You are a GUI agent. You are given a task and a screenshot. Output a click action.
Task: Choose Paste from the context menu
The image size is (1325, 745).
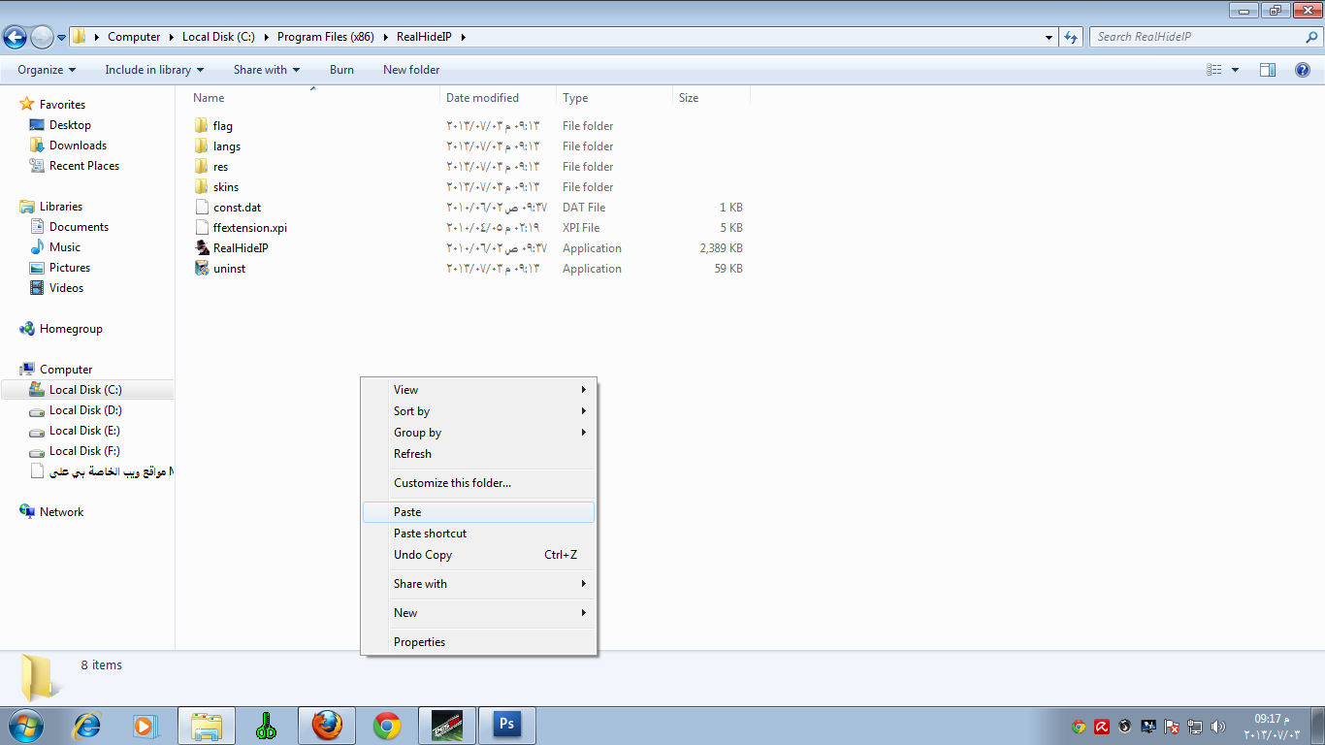click(479, 512)
